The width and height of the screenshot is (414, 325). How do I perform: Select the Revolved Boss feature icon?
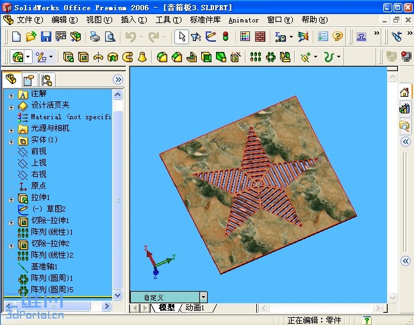point(98,57)
